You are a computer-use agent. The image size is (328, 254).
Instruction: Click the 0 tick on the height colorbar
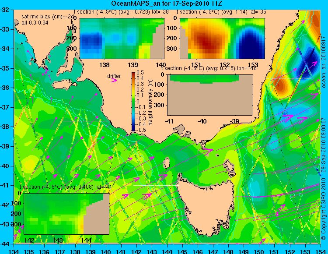click(138, 101)
